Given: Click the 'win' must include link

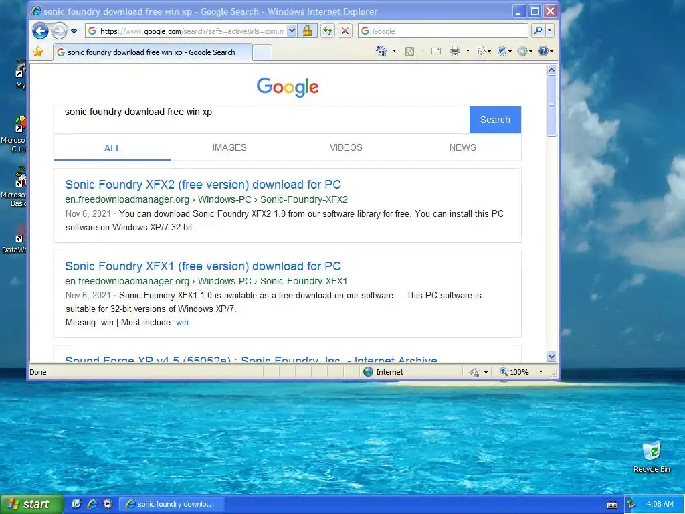Looking at the screenshot, I should [182, 323].
